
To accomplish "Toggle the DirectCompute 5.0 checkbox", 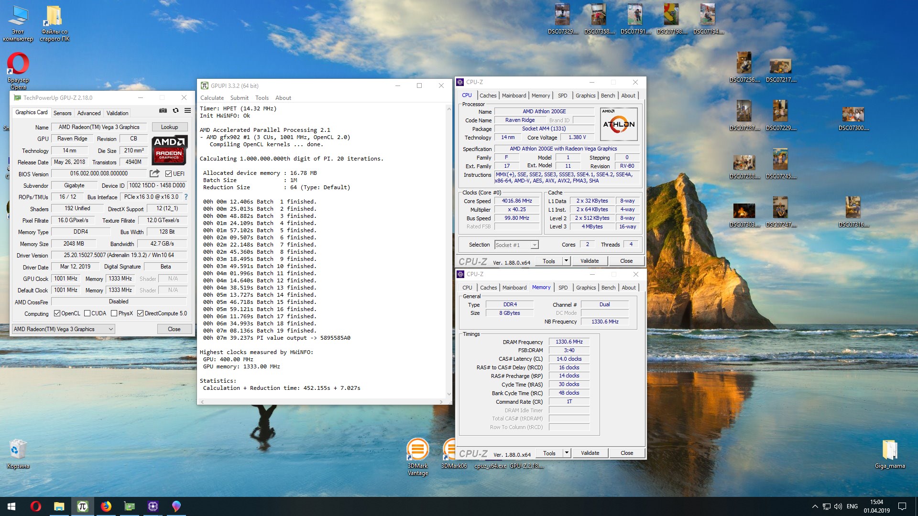I will click(x=140, y=313).
